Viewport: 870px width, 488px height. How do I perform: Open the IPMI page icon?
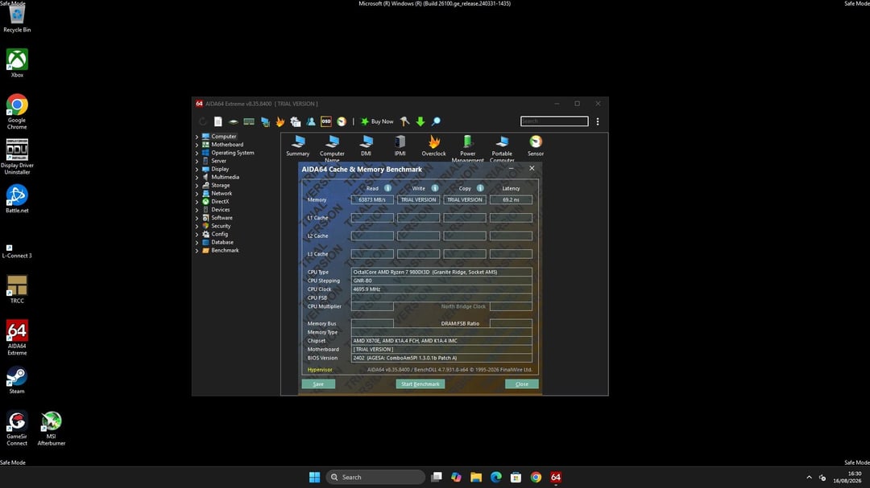tap(400, 146)
